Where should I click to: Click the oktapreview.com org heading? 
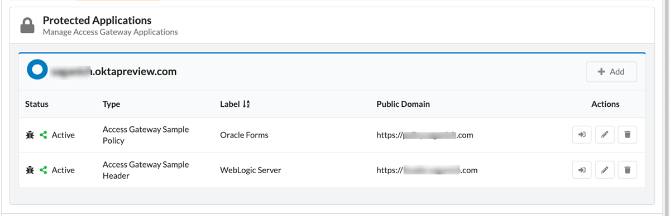114,72
